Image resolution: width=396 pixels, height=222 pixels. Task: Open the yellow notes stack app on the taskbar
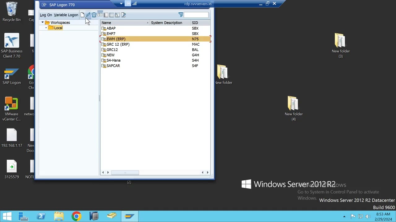(111, 216)
